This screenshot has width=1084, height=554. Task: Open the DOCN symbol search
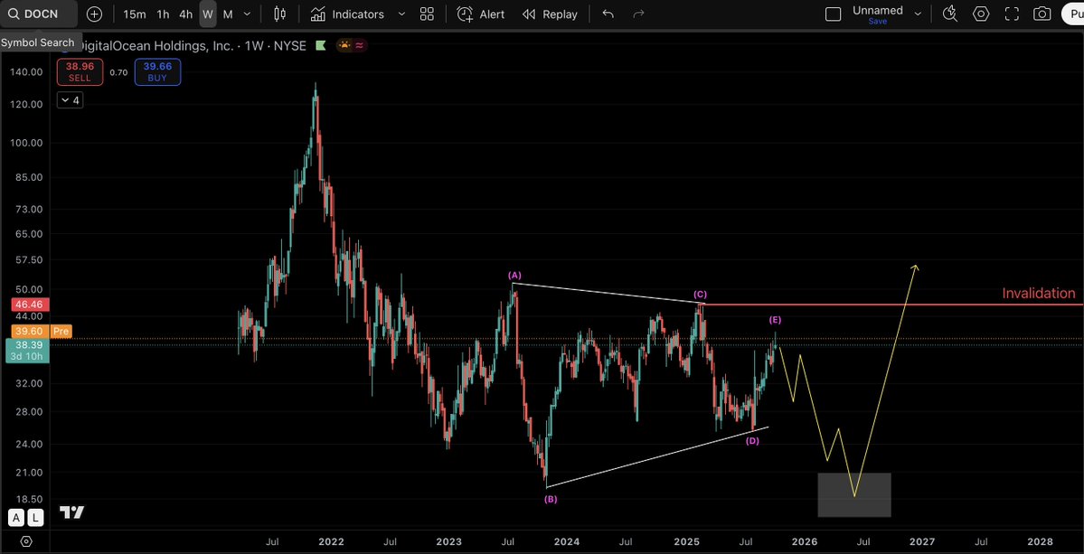40,14
